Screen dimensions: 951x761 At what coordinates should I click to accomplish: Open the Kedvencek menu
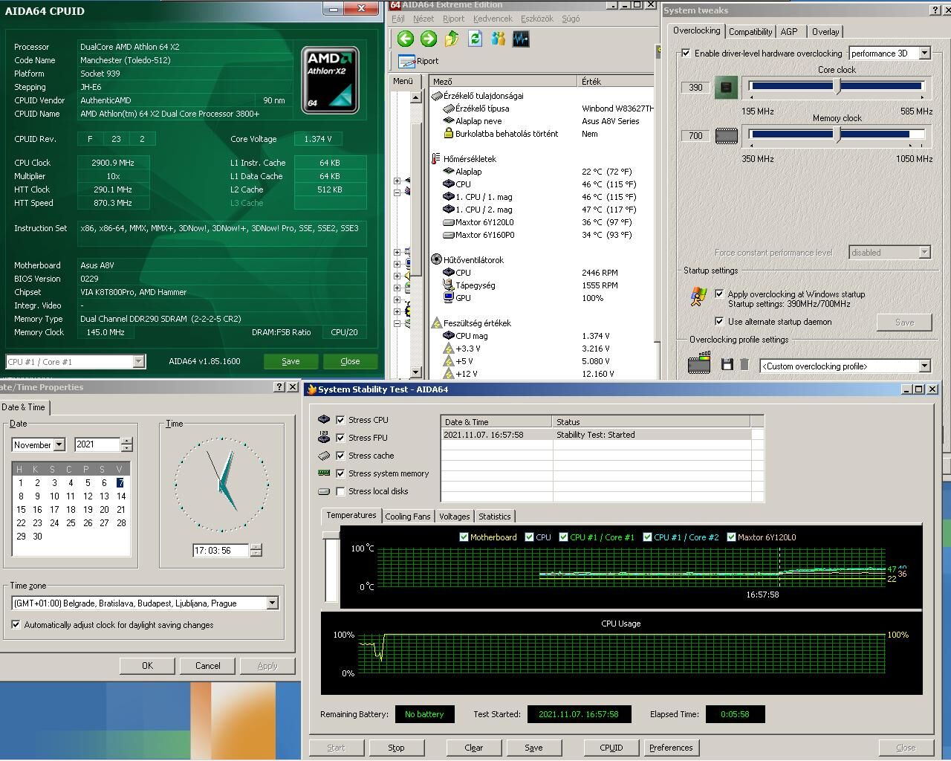tap(493, 19)
